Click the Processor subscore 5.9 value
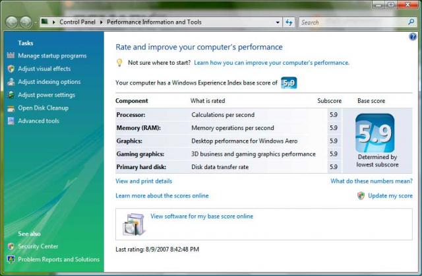This screenshot has width=422, height=276. pyautogui.click(x=334, y=115)
